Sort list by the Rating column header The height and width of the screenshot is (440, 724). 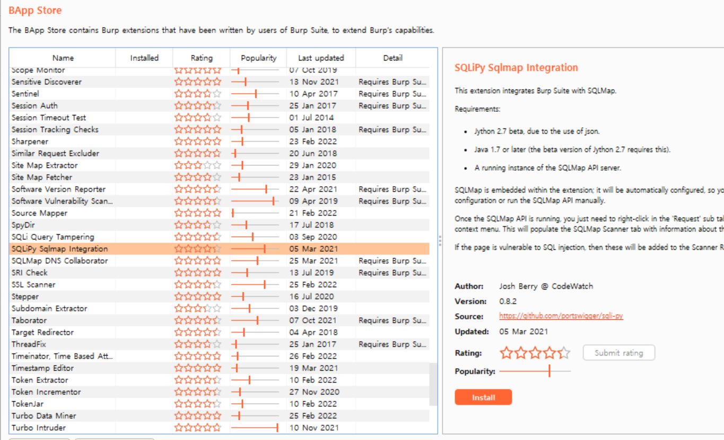click(x=202, y=58)
